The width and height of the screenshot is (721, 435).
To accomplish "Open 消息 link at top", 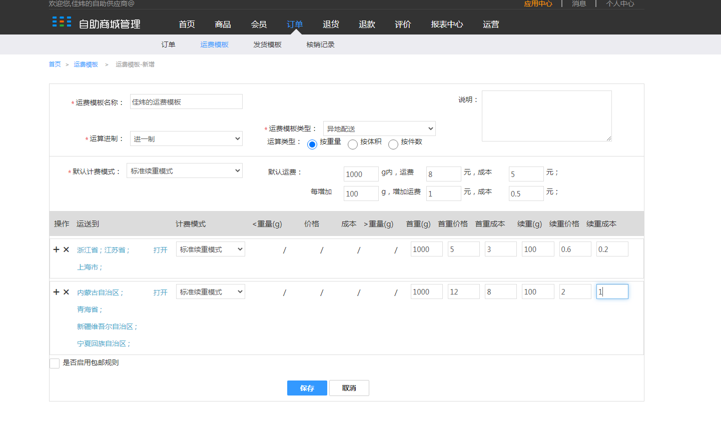I will pyautogui.click(x=579, y=3).
